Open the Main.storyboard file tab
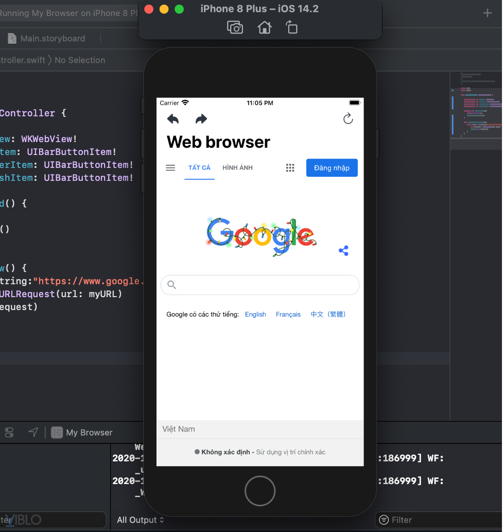The image size is (503, 532). (x=46, y=38)
